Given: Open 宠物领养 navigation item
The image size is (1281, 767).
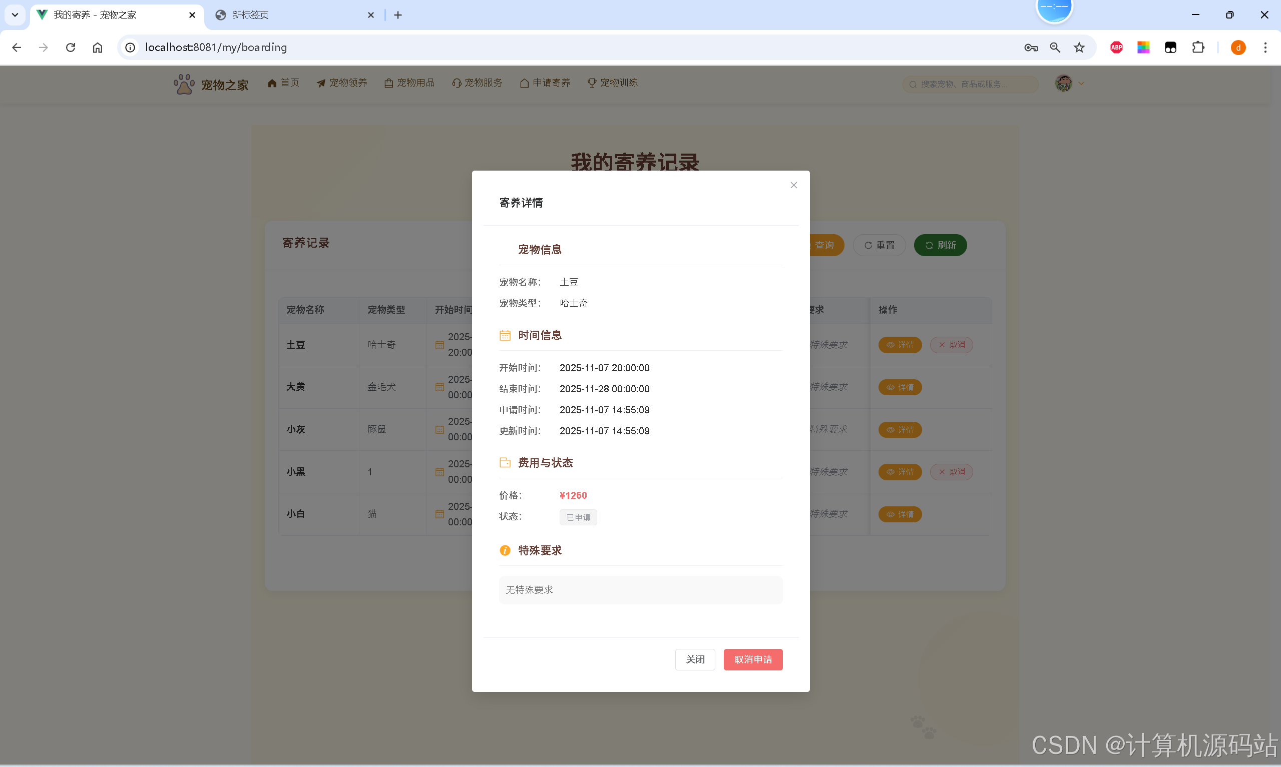Looking at the screenshot, I should [342, 83].
